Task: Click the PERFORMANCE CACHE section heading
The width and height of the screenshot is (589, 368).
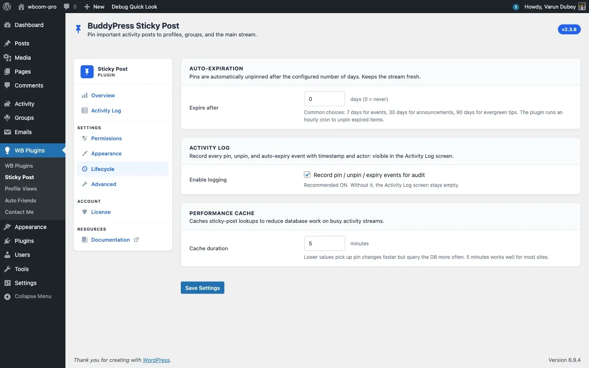Action: coord(222,213)
